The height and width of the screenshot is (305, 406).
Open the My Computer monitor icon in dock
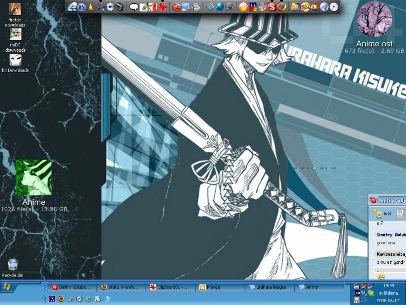186,7
